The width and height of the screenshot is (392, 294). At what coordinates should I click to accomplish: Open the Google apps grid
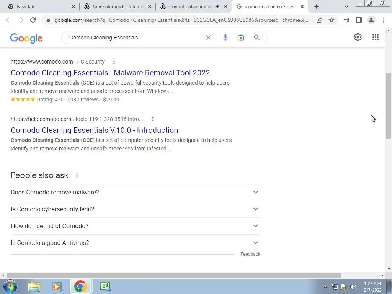click(375, 37)
